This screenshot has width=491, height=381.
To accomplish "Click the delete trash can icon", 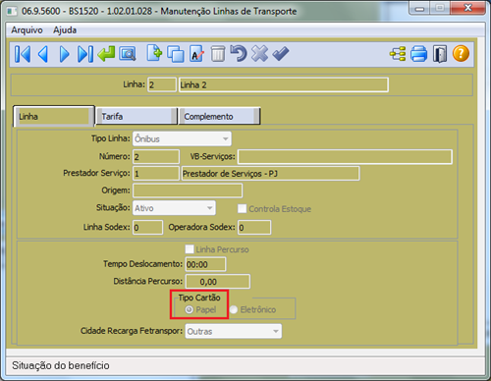I will pyautogui.click(x=218, y=54).
